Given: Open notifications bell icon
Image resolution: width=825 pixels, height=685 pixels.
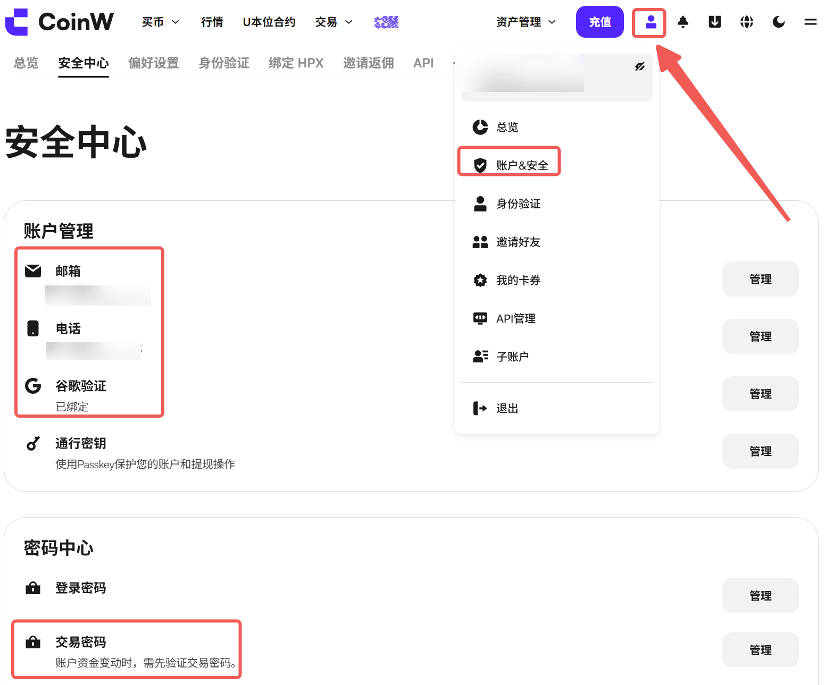Looking at the screenshot, I should [x=683, y=22].
